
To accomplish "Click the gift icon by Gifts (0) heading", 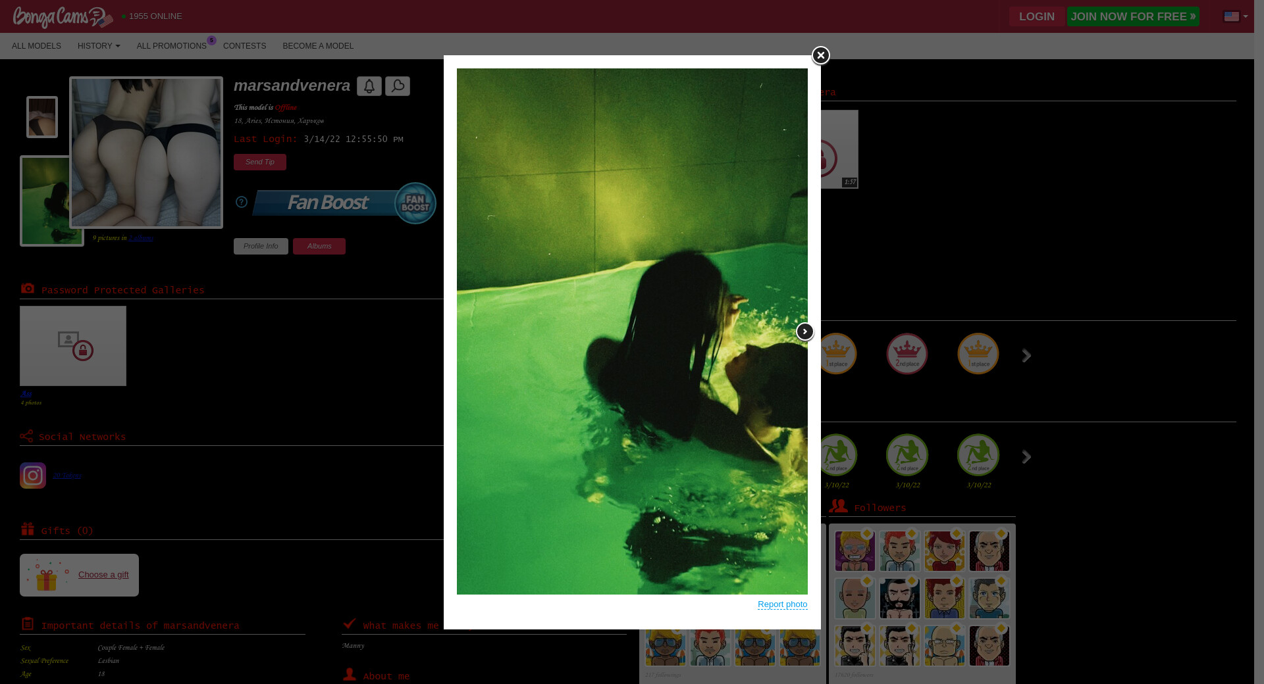I will (x=28, y=529).
